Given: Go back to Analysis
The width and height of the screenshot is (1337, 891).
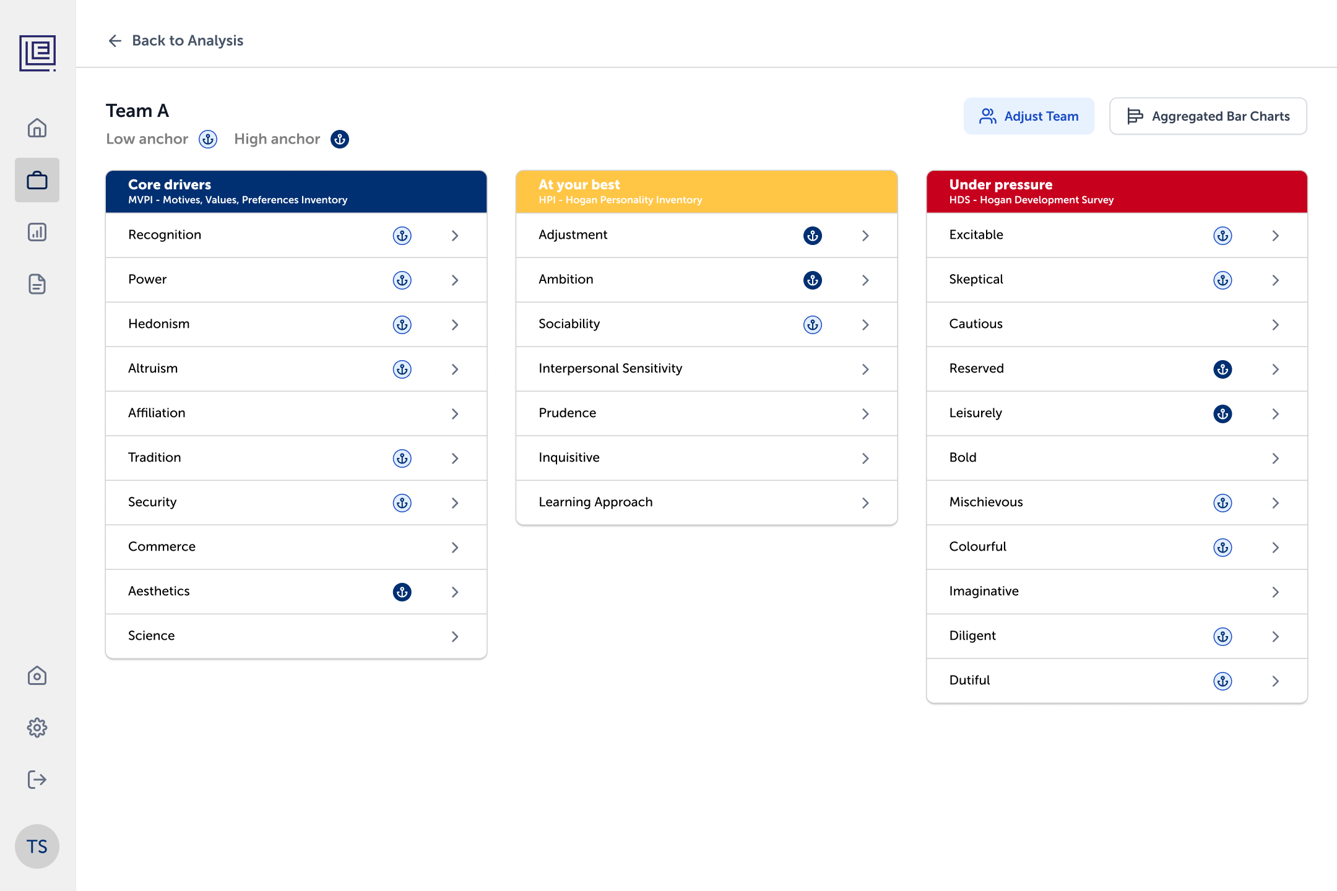Looking at the screenshot, I should (175, 41).
